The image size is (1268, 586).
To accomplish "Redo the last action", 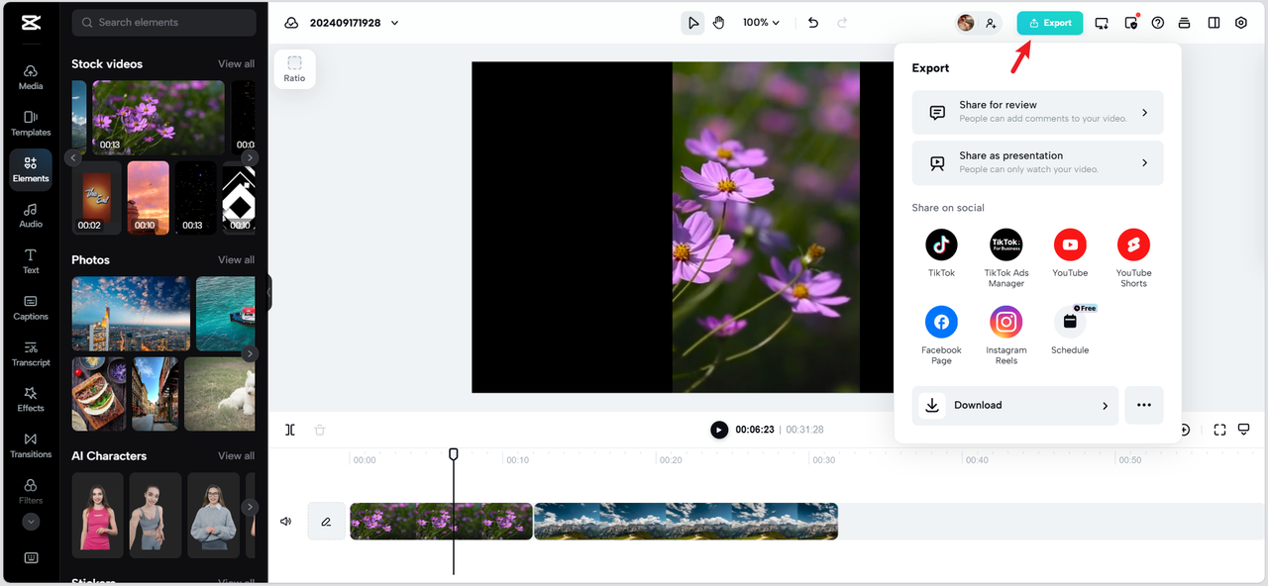I will point(842,23).
